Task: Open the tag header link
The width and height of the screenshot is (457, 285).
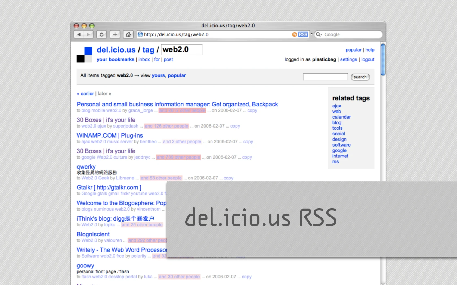Action: 148,50
